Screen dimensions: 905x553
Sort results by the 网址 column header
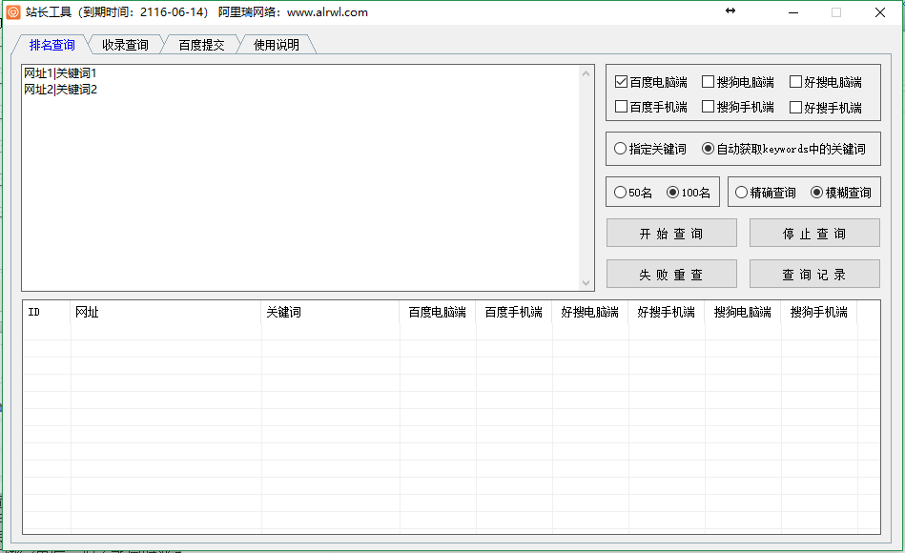click(166, 313)
